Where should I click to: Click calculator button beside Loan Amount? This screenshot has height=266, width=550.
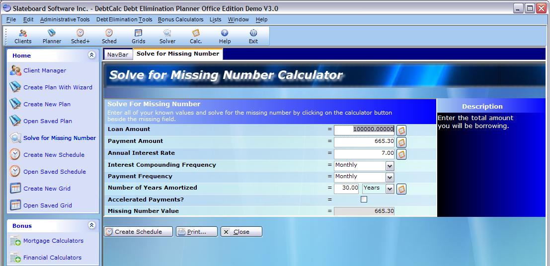click(x=401, y=130)
